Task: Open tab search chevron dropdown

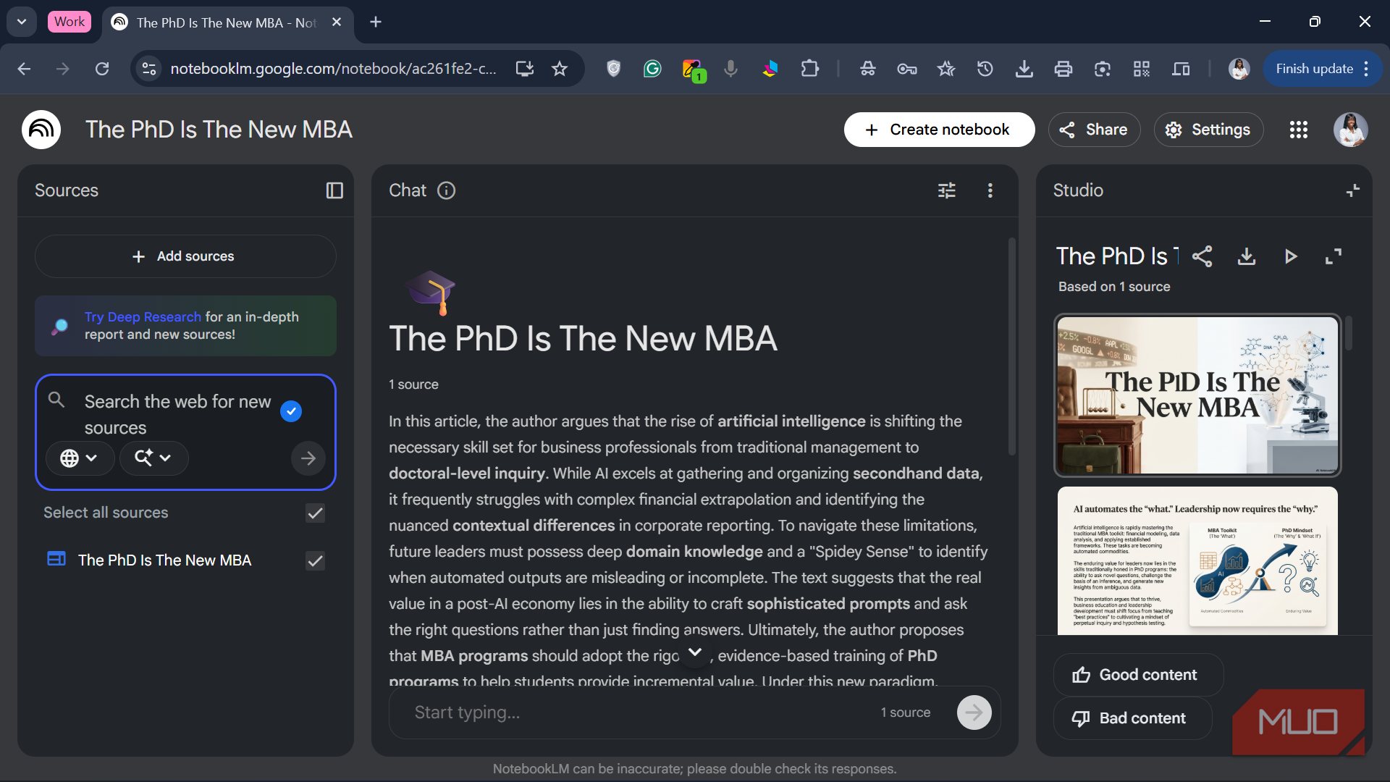Action: click(x=22, y=22)
